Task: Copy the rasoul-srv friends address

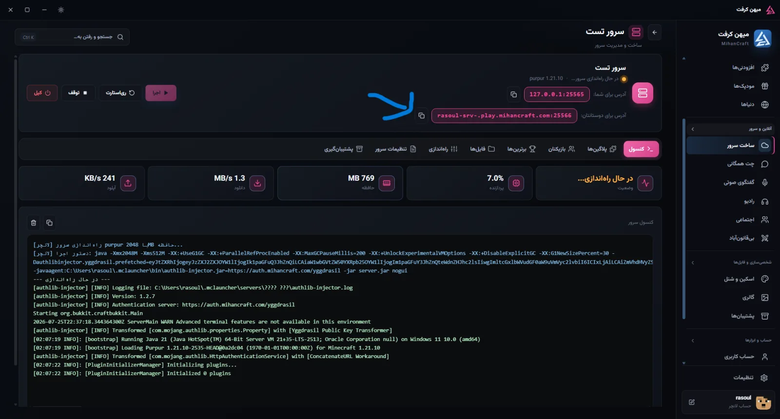Action: tap(421, 115)
